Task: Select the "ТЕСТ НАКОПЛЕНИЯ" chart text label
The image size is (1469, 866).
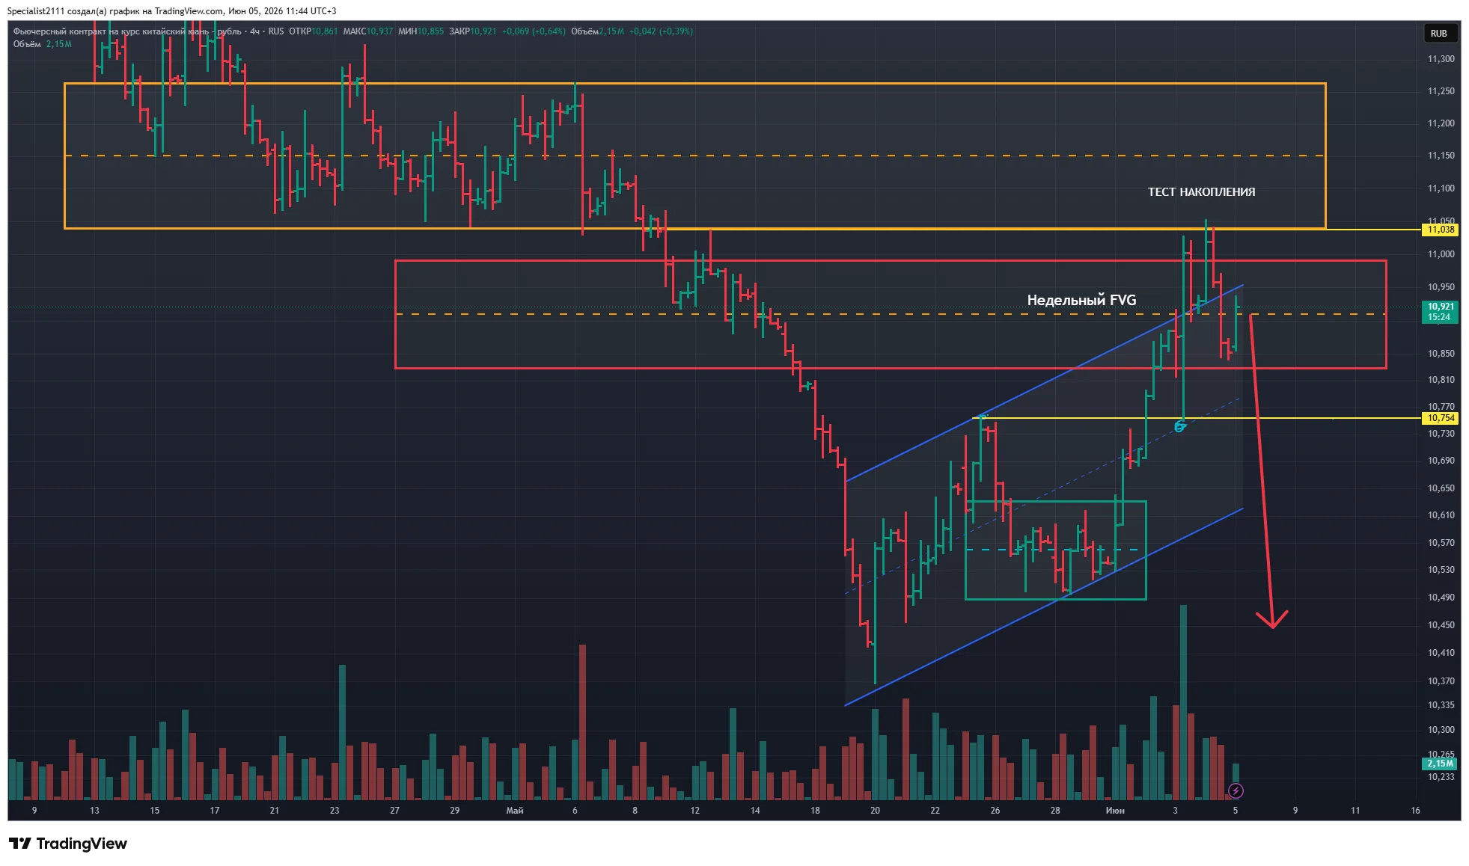Action: [x=1201, y=192]
